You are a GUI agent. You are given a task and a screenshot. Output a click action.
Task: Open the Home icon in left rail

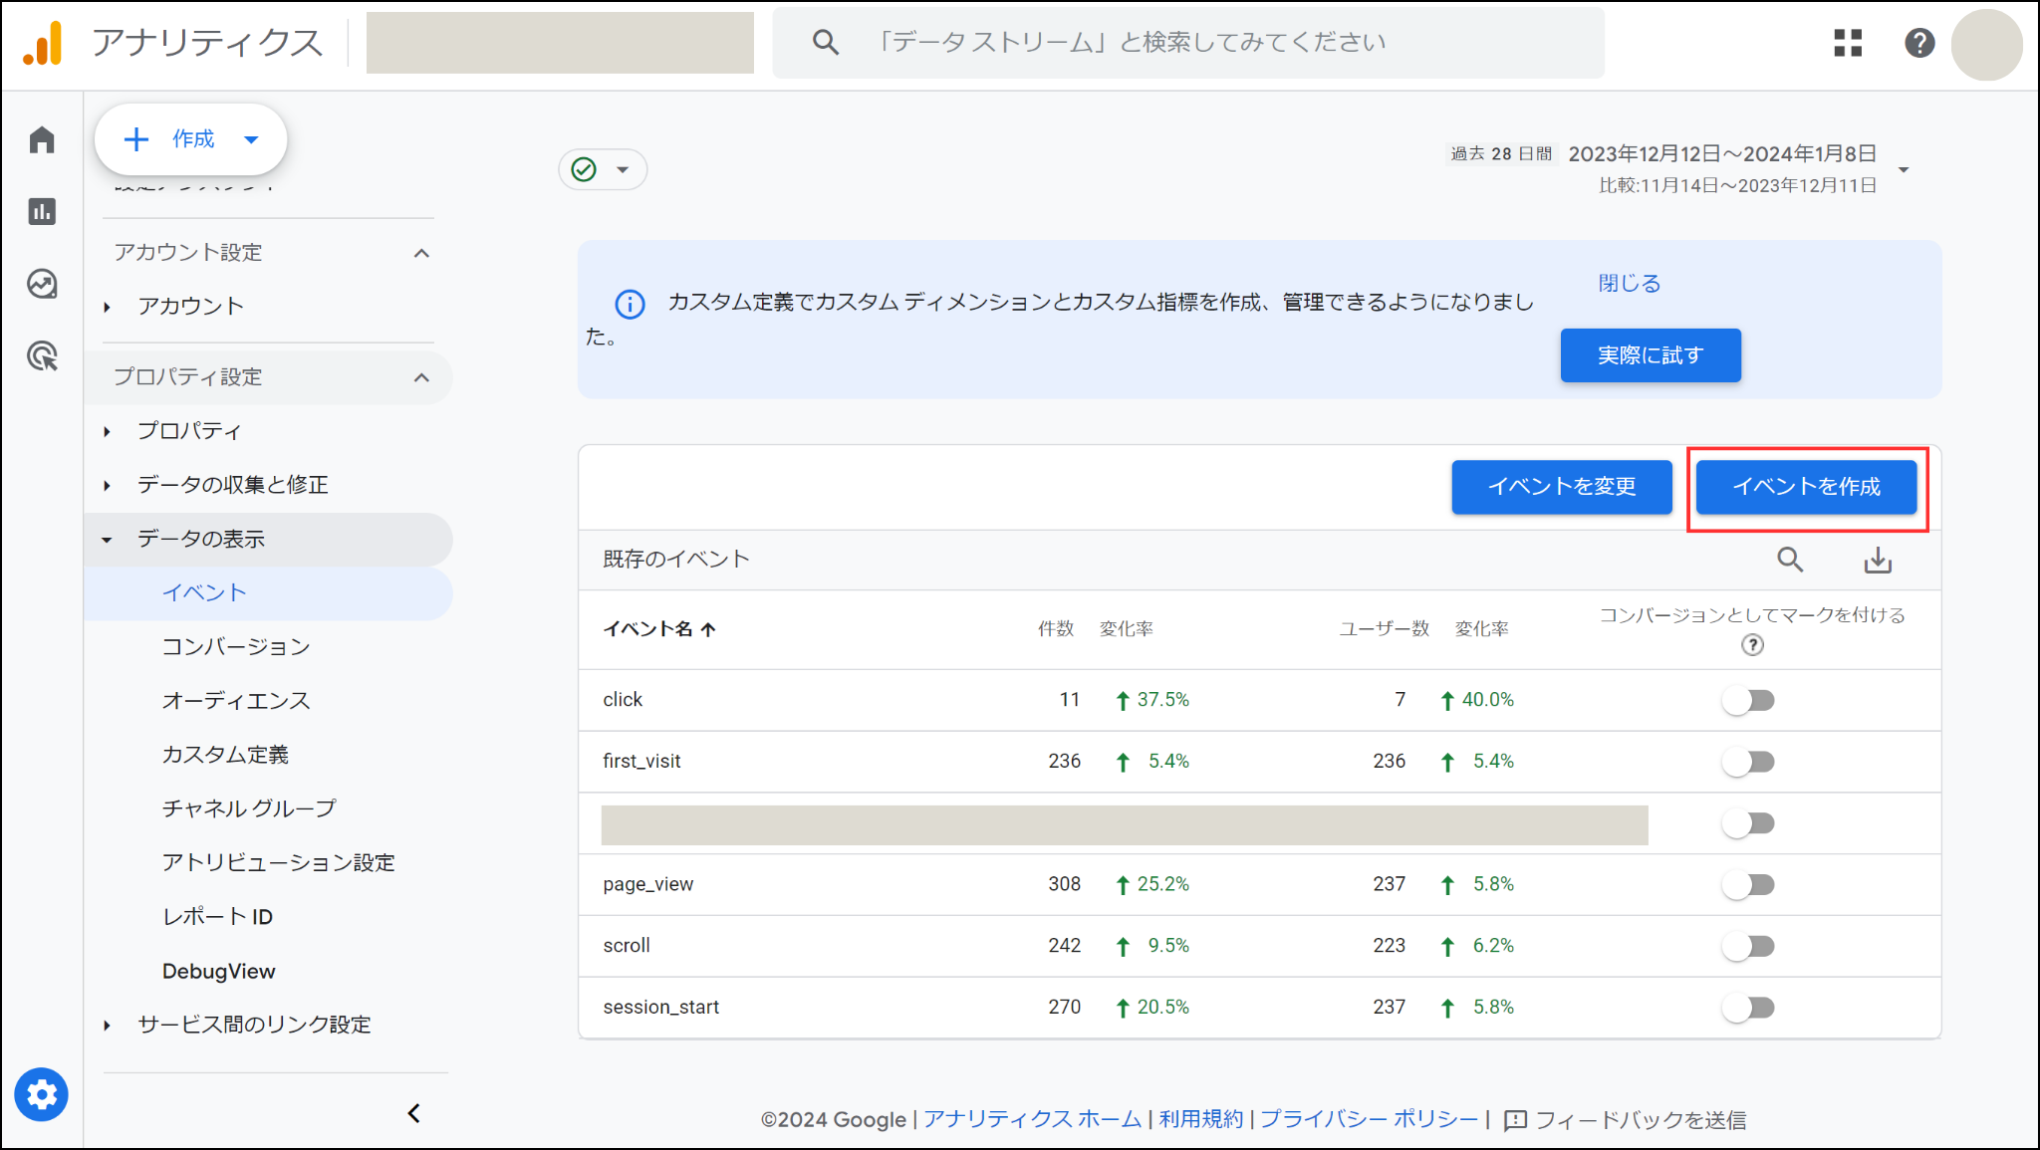tap(42, 139)
